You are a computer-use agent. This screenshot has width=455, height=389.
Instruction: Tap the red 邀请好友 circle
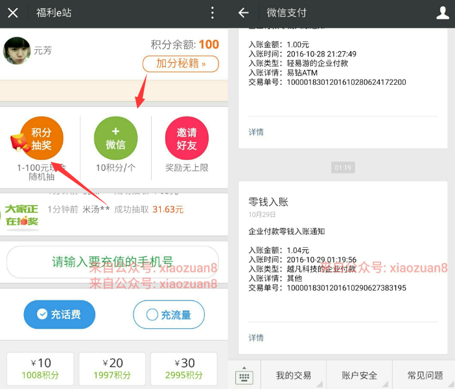[187, 139]
